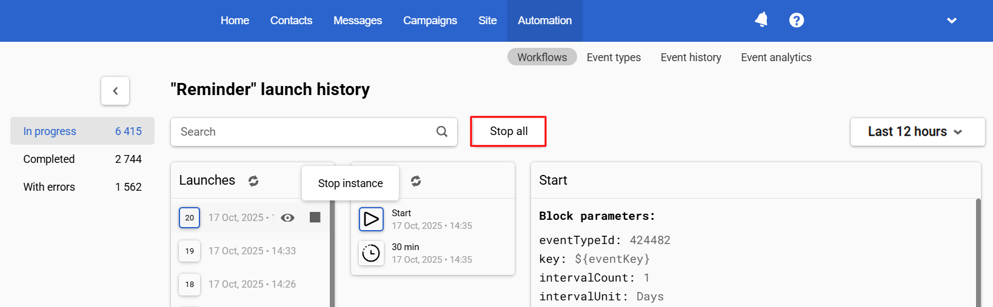
Task: Click the In progress count 6 415
Action: (129, 131)
